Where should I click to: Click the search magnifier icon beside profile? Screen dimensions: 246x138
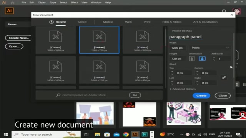[224, 11]
